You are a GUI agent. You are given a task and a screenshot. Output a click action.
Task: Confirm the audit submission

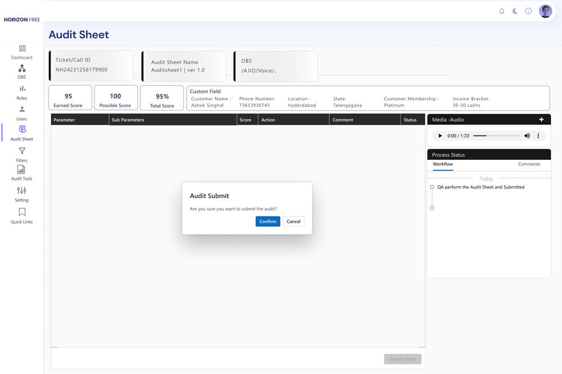[268, 222]
